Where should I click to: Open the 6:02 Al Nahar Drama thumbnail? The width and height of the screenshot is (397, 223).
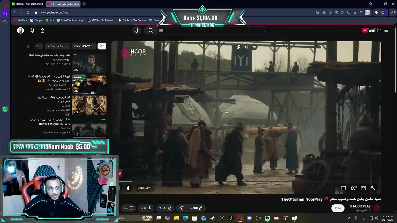click(x=89, y=84)
